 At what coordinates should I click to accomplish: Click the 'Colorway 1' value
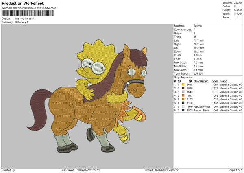(x=22, y=22)
